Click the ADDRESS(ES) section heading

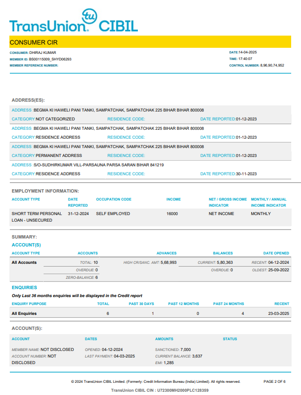point(28,100)
